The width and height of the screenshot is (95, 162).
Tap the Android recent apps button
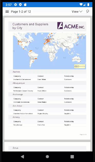tap(72, 157)
